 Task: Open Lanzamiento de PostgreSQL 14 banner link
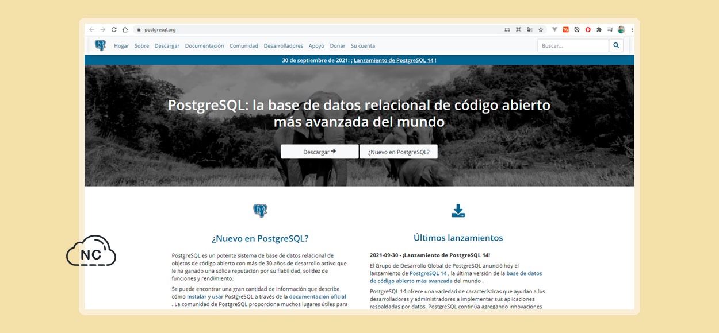[x=393, y=60]
